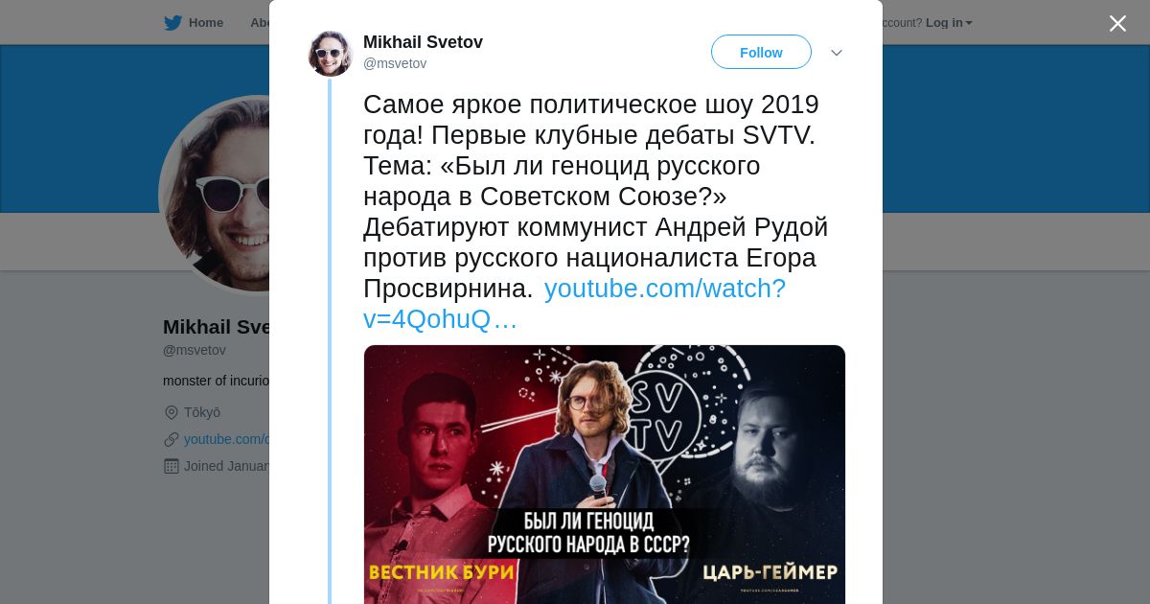The width and height of the screenshot is (1150, 604).
Task: Click the Tōkyō location text
Action: (202, 412)
